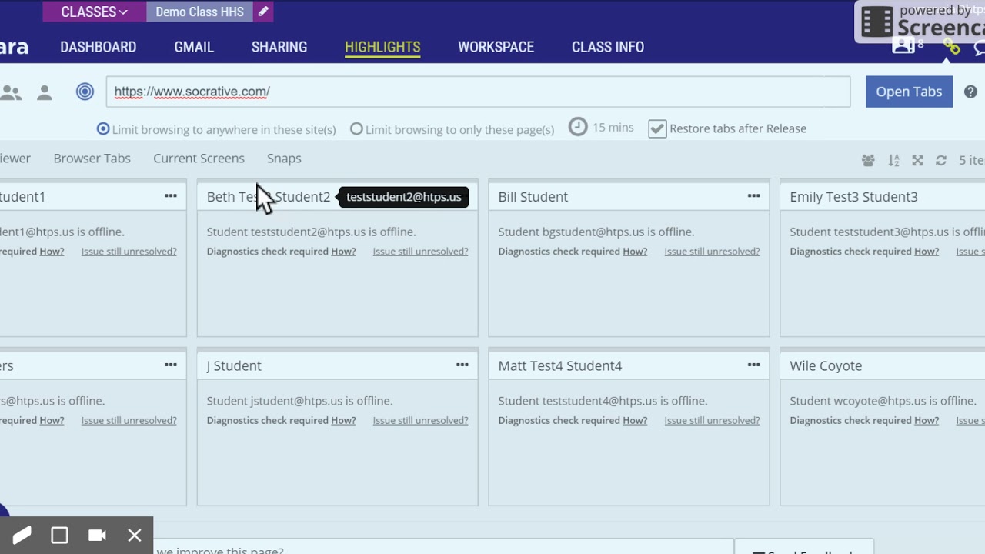Image resolution: width=985 pixels, height=554 pixels.
Task: Switch to Current Screens view
Action: 199,159
